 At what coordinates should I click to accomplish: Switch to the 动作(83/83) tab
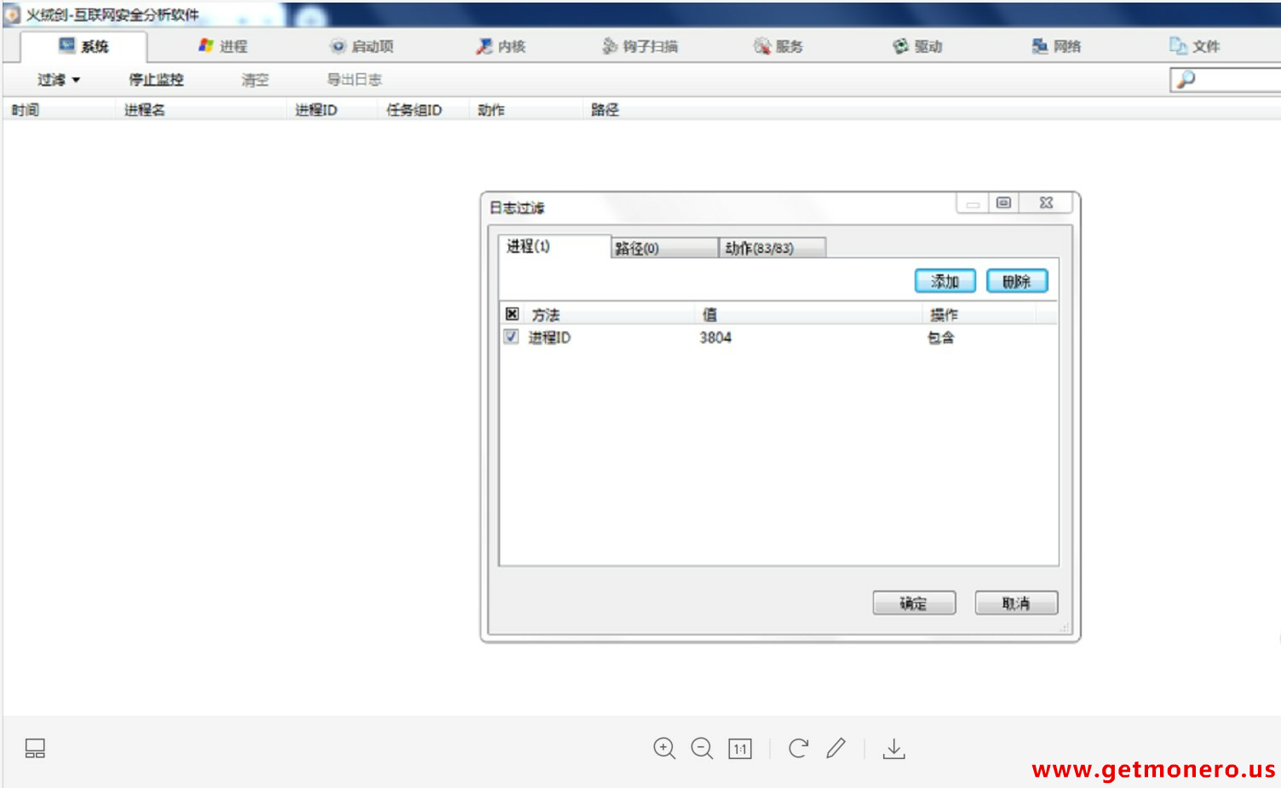772,248
